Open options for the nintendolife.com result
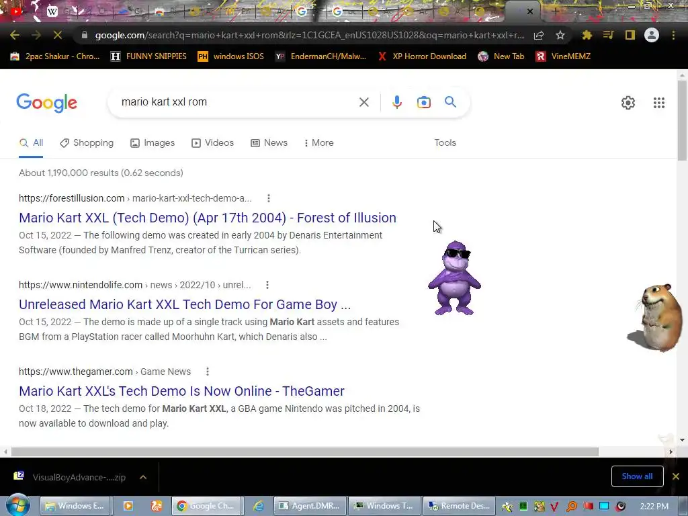 pyautogui.click(x=267, y=285)
